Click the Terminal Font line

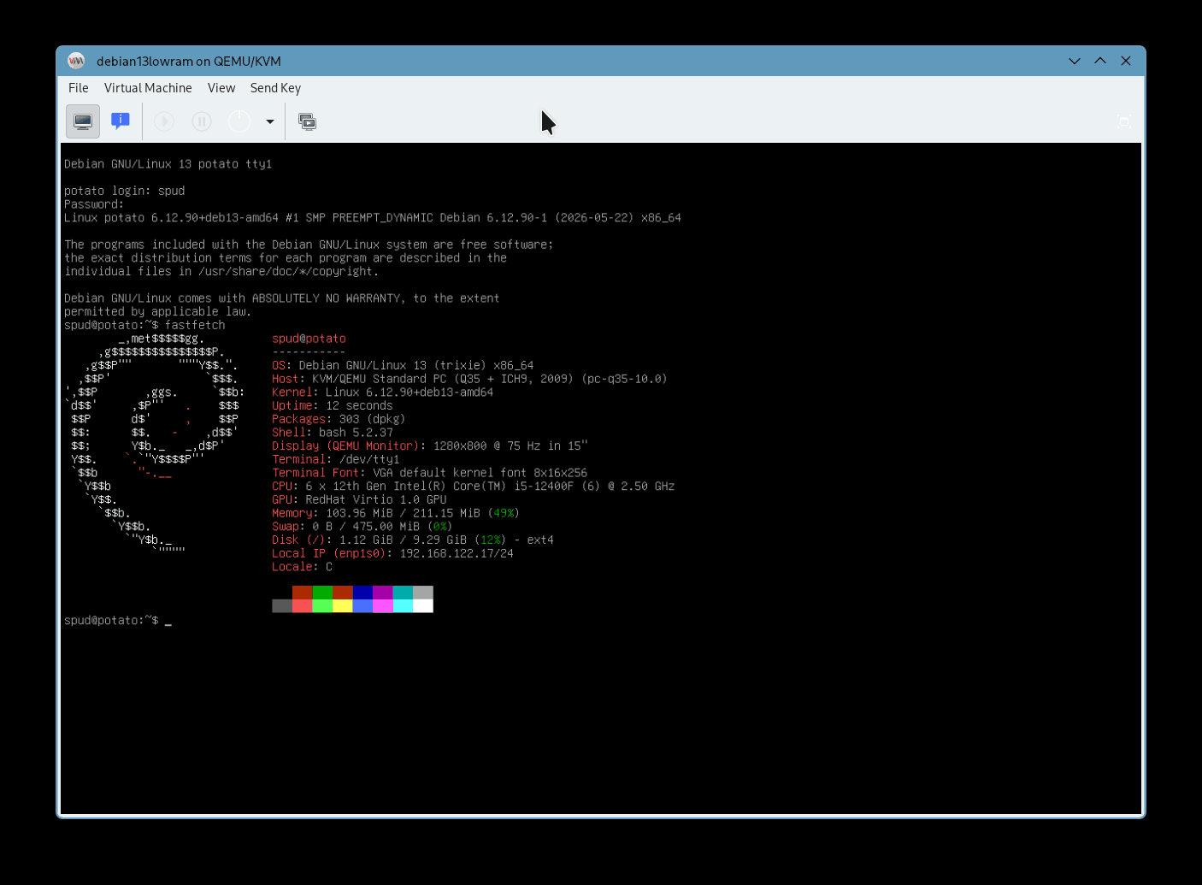point(429,473)
